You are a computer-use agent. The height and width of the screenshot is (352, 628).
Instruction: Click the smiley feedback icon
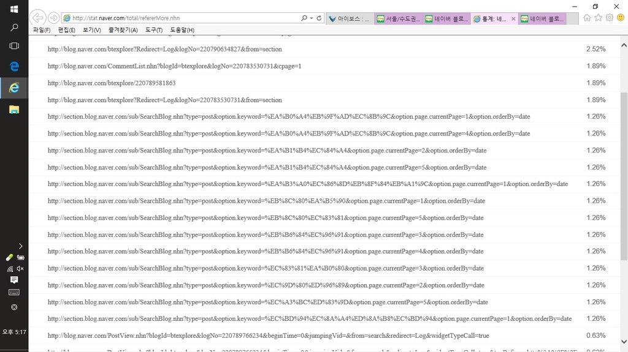coord(621,18)
